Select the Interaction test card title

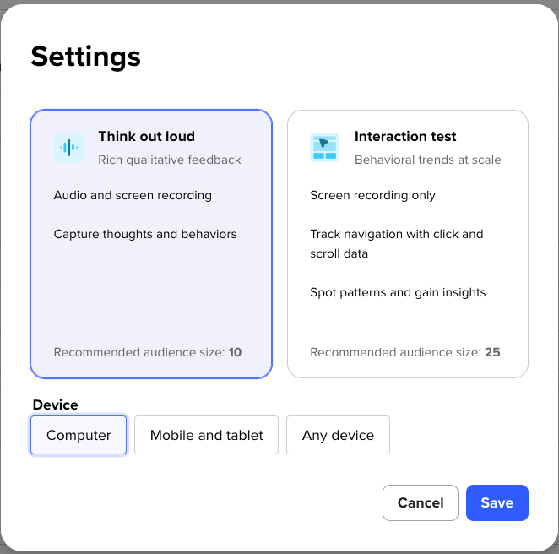point(405,137)
